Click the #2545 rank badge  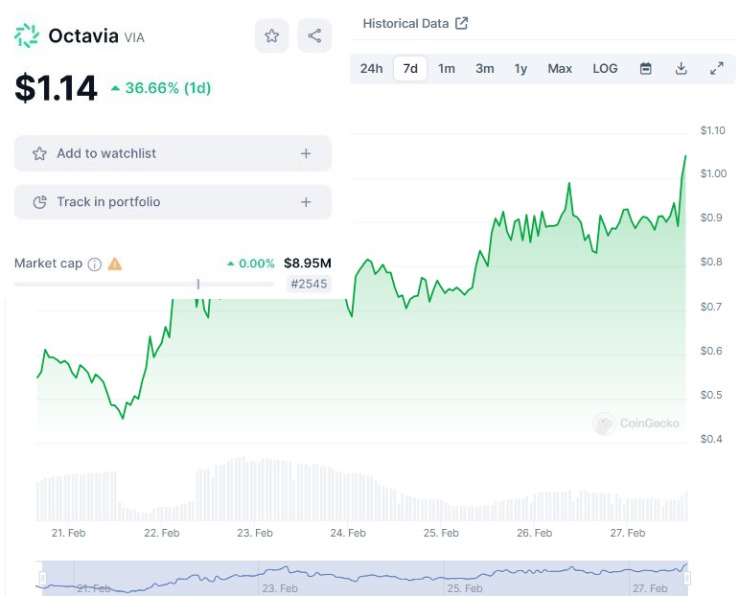click(309, 284)
